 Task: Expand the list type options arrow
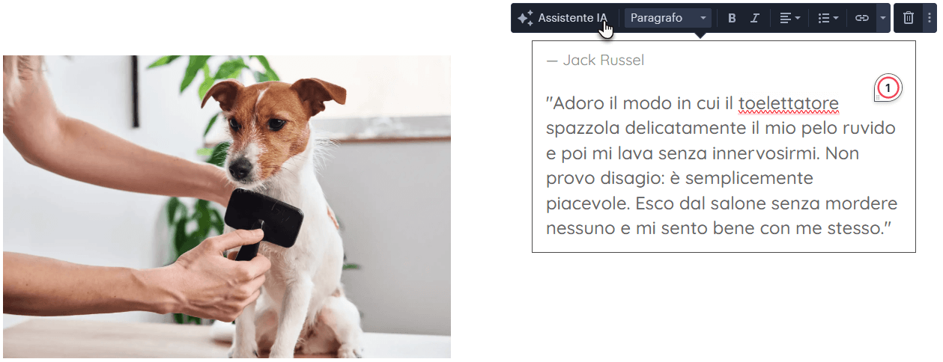[836, 18]
